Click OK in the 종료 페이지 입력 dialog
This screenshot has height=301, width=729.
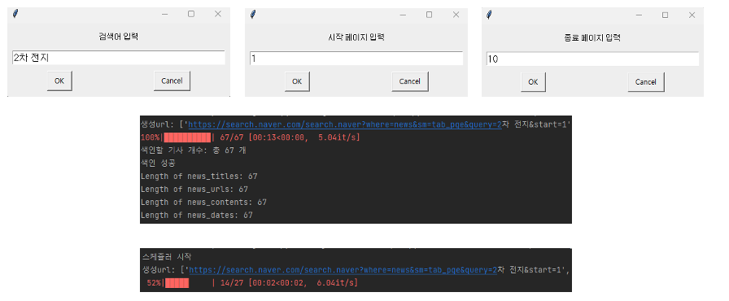tap(533, 81)
